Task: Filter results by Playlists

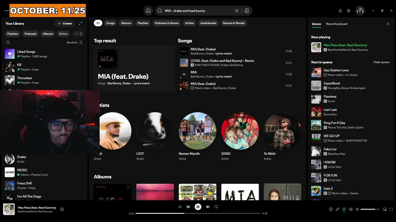Action: coord(143,23)
